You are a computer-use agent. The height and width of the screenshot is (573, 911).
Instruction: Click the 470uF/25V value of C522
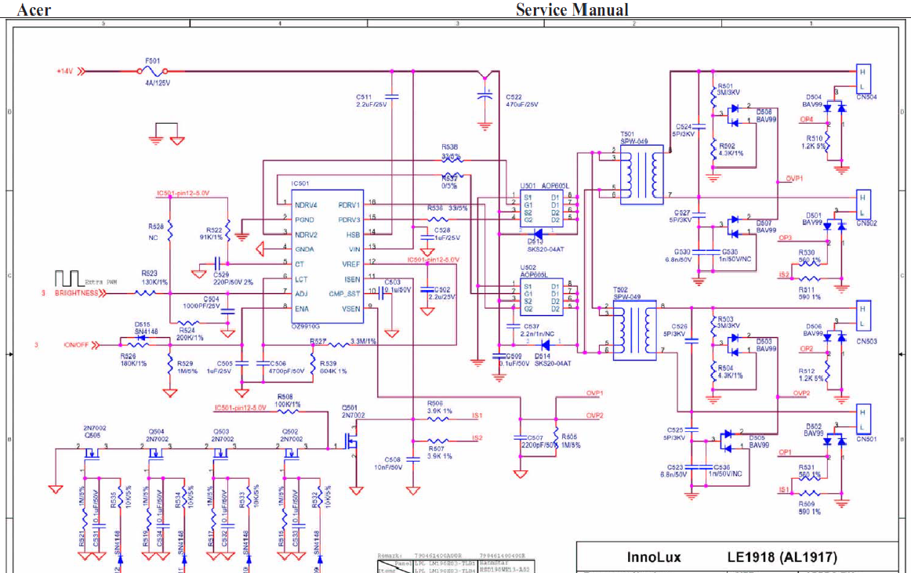point(521,104)
